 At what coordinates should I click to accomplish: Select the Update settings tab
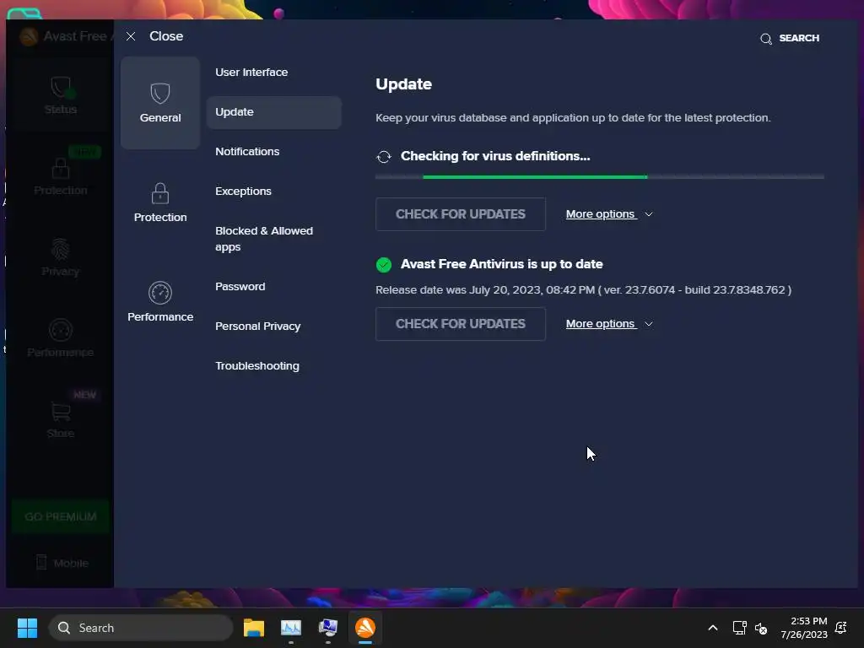point(274,112)
